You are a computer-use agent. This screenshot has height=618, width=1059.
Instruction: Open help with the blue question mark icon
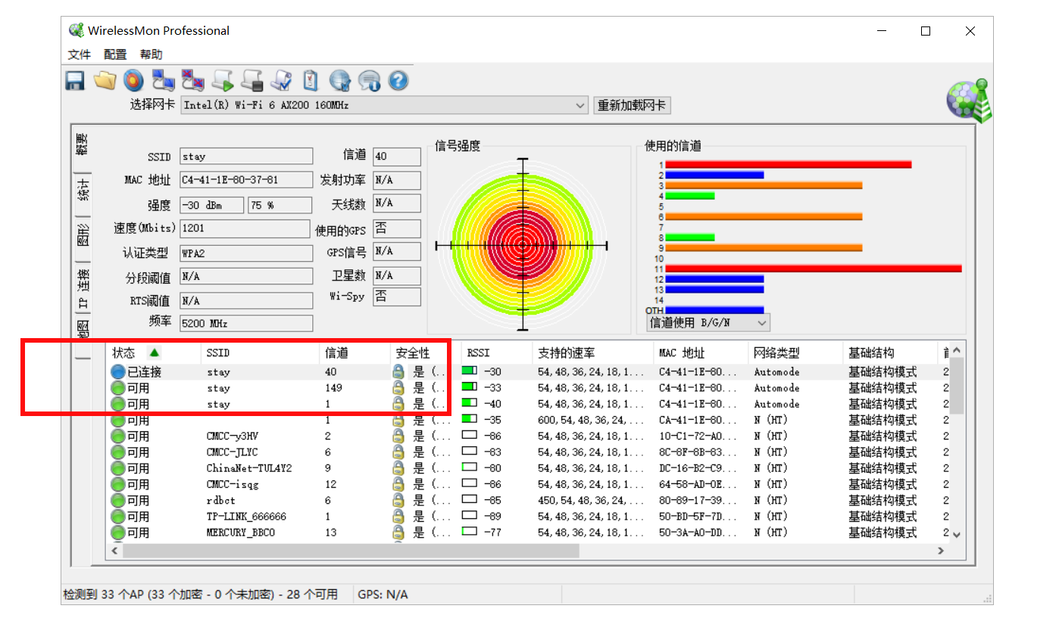pyautogui.click(x=398, y=80)
